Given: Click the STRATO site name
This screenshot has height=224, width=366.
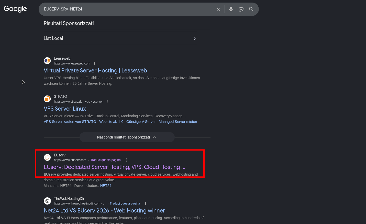Looking at the screenshot, I should 60,97.
